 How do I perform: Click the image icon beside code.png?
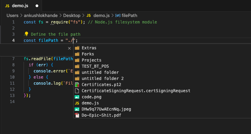(x=77, y=97)
